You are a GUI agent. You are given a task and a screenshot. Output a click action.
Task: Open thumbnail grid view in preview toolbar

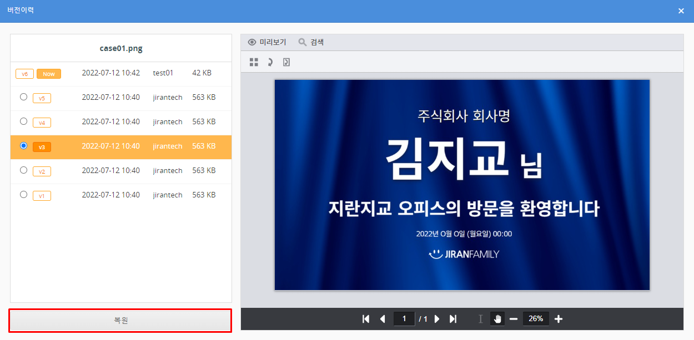point(254,62)
